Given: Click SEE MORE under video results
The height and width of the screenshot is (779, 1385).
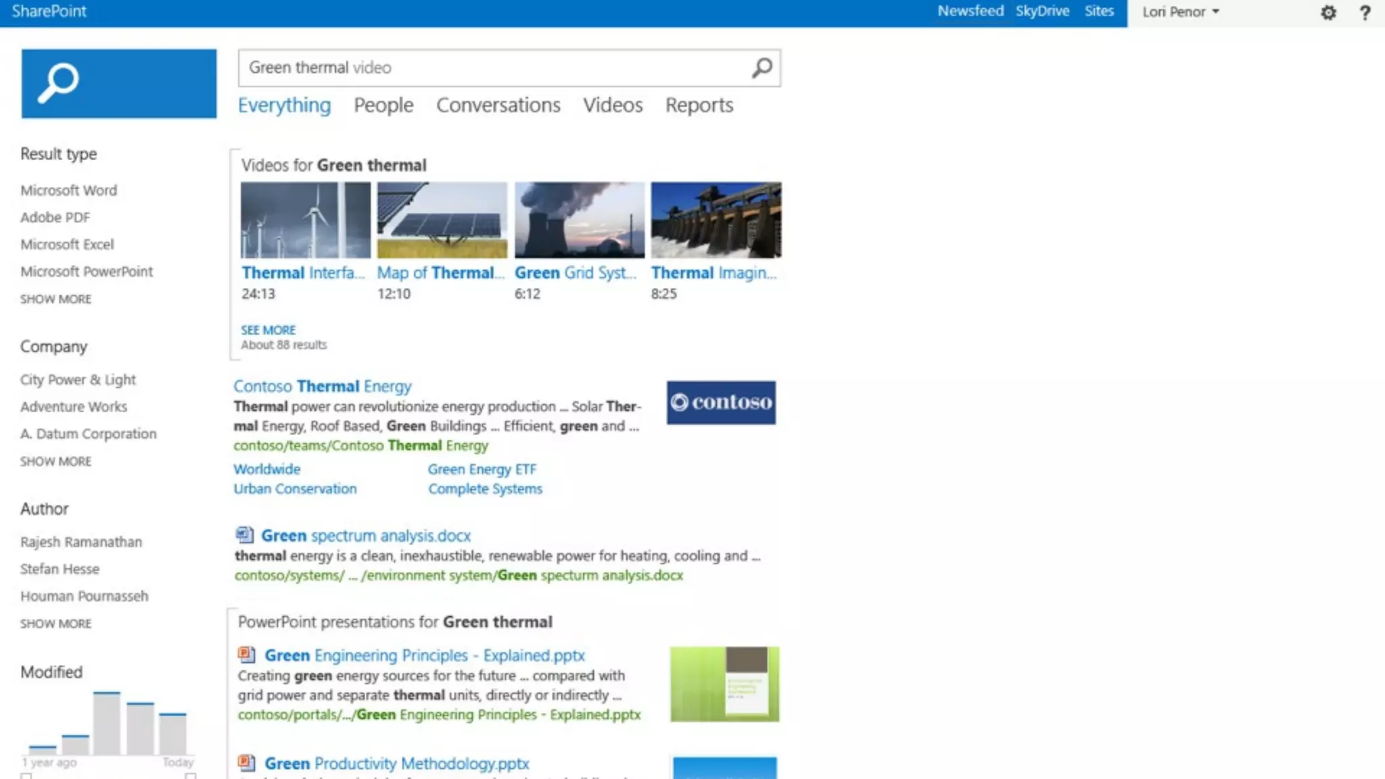Looking at the screenshot, I should click(268, 330).
